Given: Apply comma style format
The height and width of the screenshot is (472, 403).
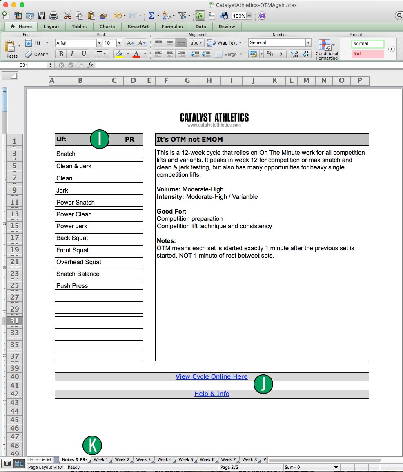Looking at the screenshot, I should 281,54.
